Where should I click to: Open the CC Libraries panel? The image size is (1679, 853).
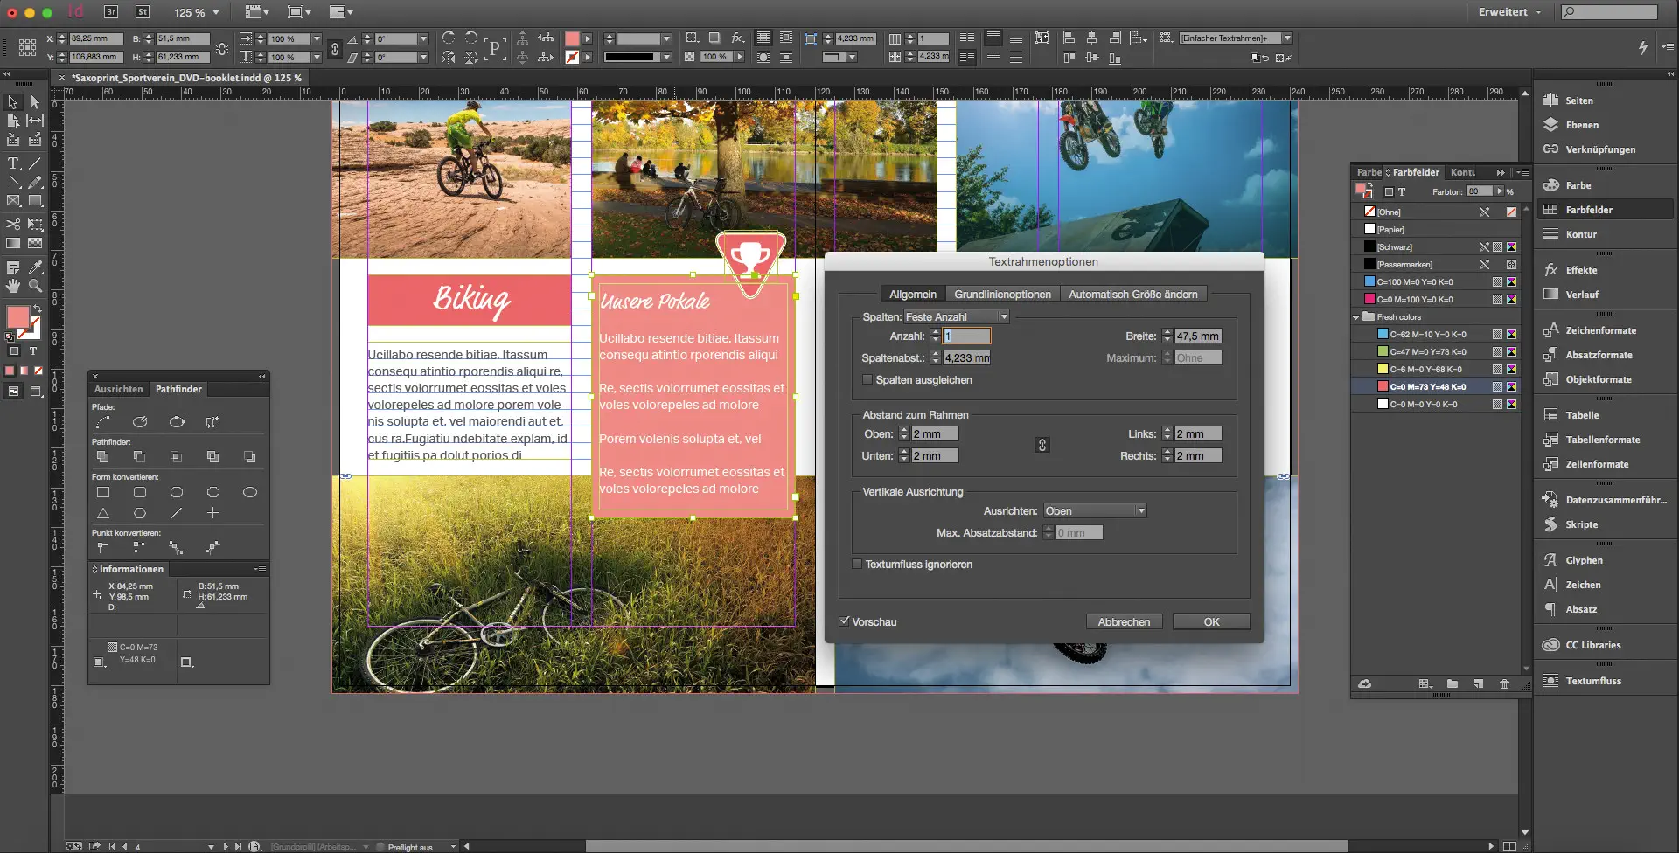point(1592,645)
